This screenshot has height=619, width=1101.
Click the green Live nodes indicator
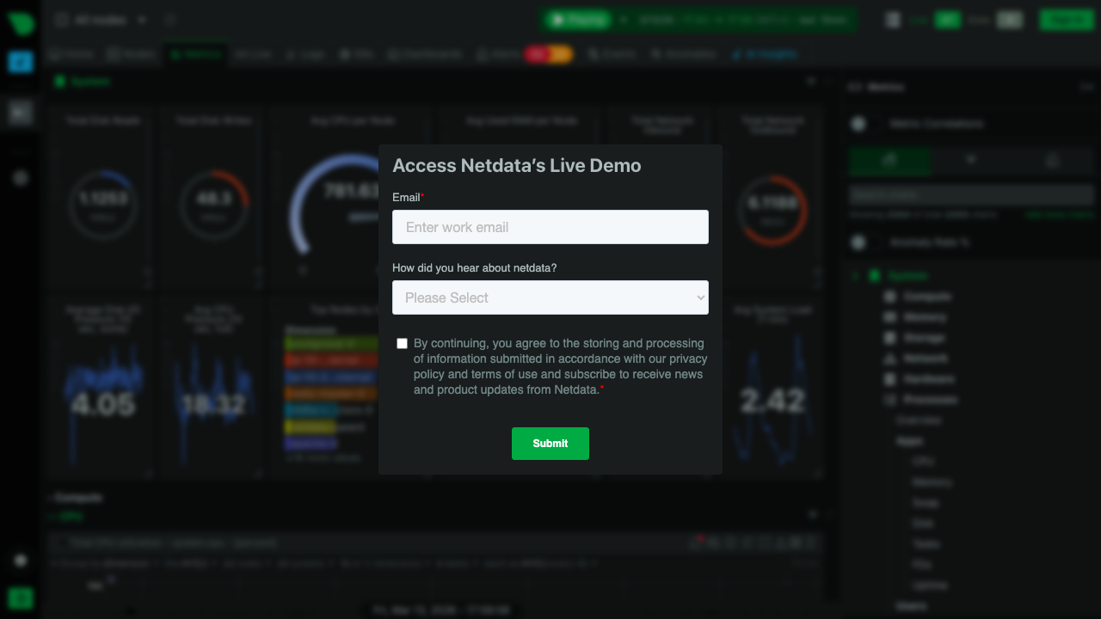pyautogui.click(x=947, y=19)
